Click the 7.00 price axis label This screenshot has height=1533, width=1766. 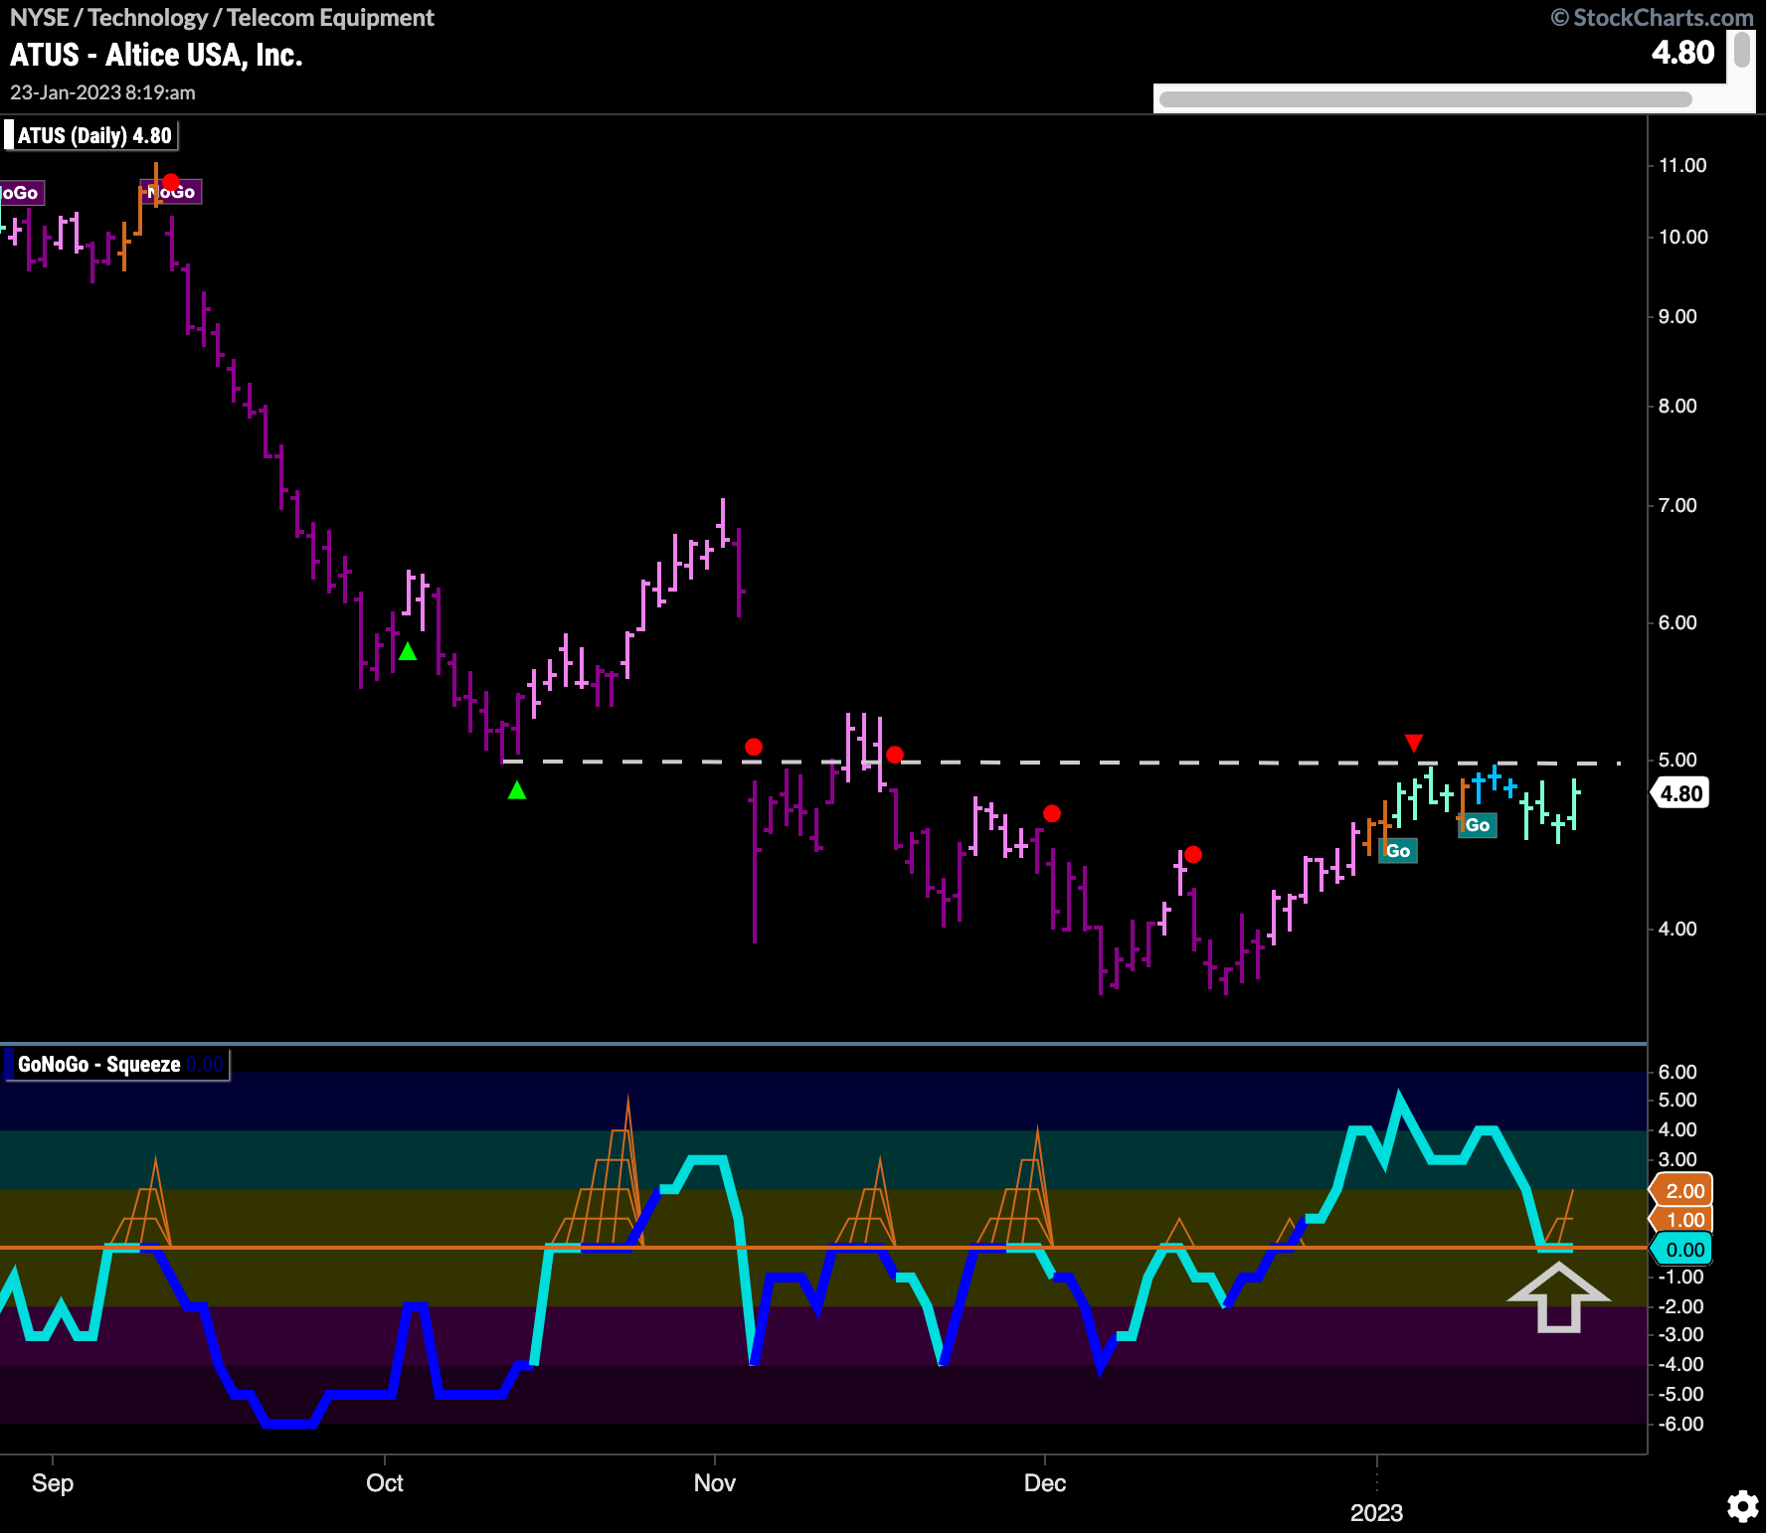(1678, 505)
